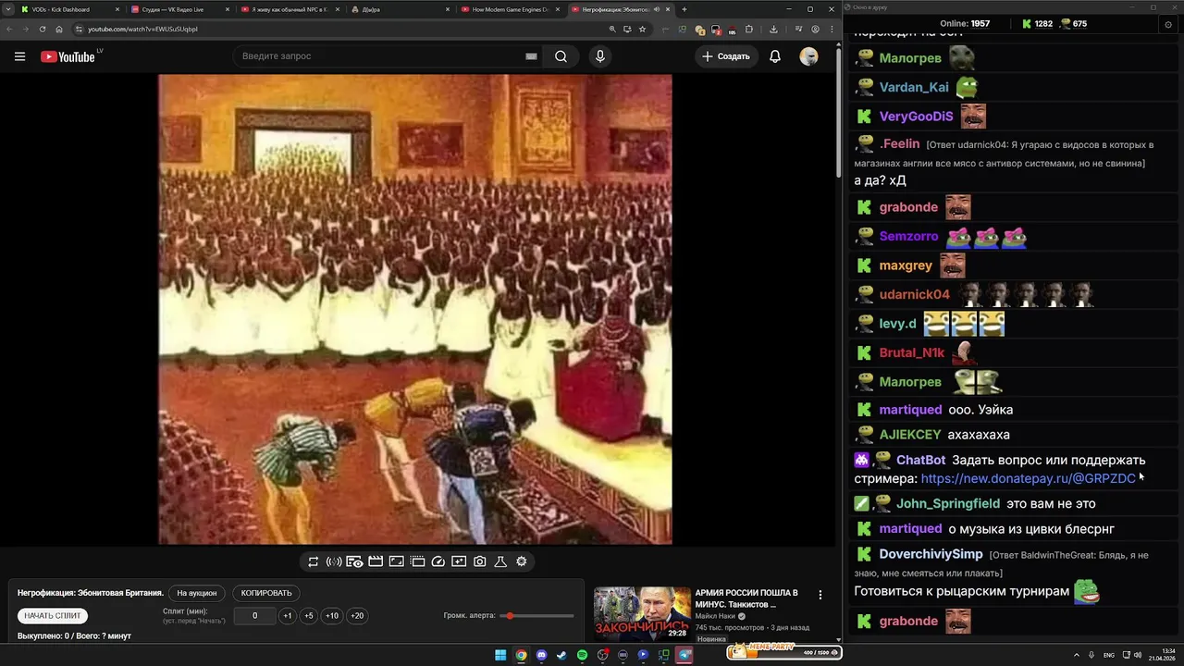Add +10 minutes to split
The image size is (1184, 666).
coord(332,616)
